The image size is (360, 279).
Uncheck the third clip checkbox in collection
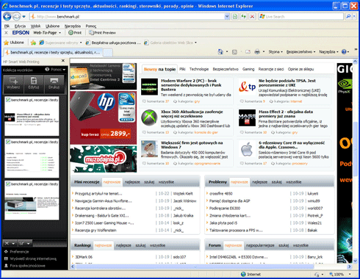[x=8, y=184]
